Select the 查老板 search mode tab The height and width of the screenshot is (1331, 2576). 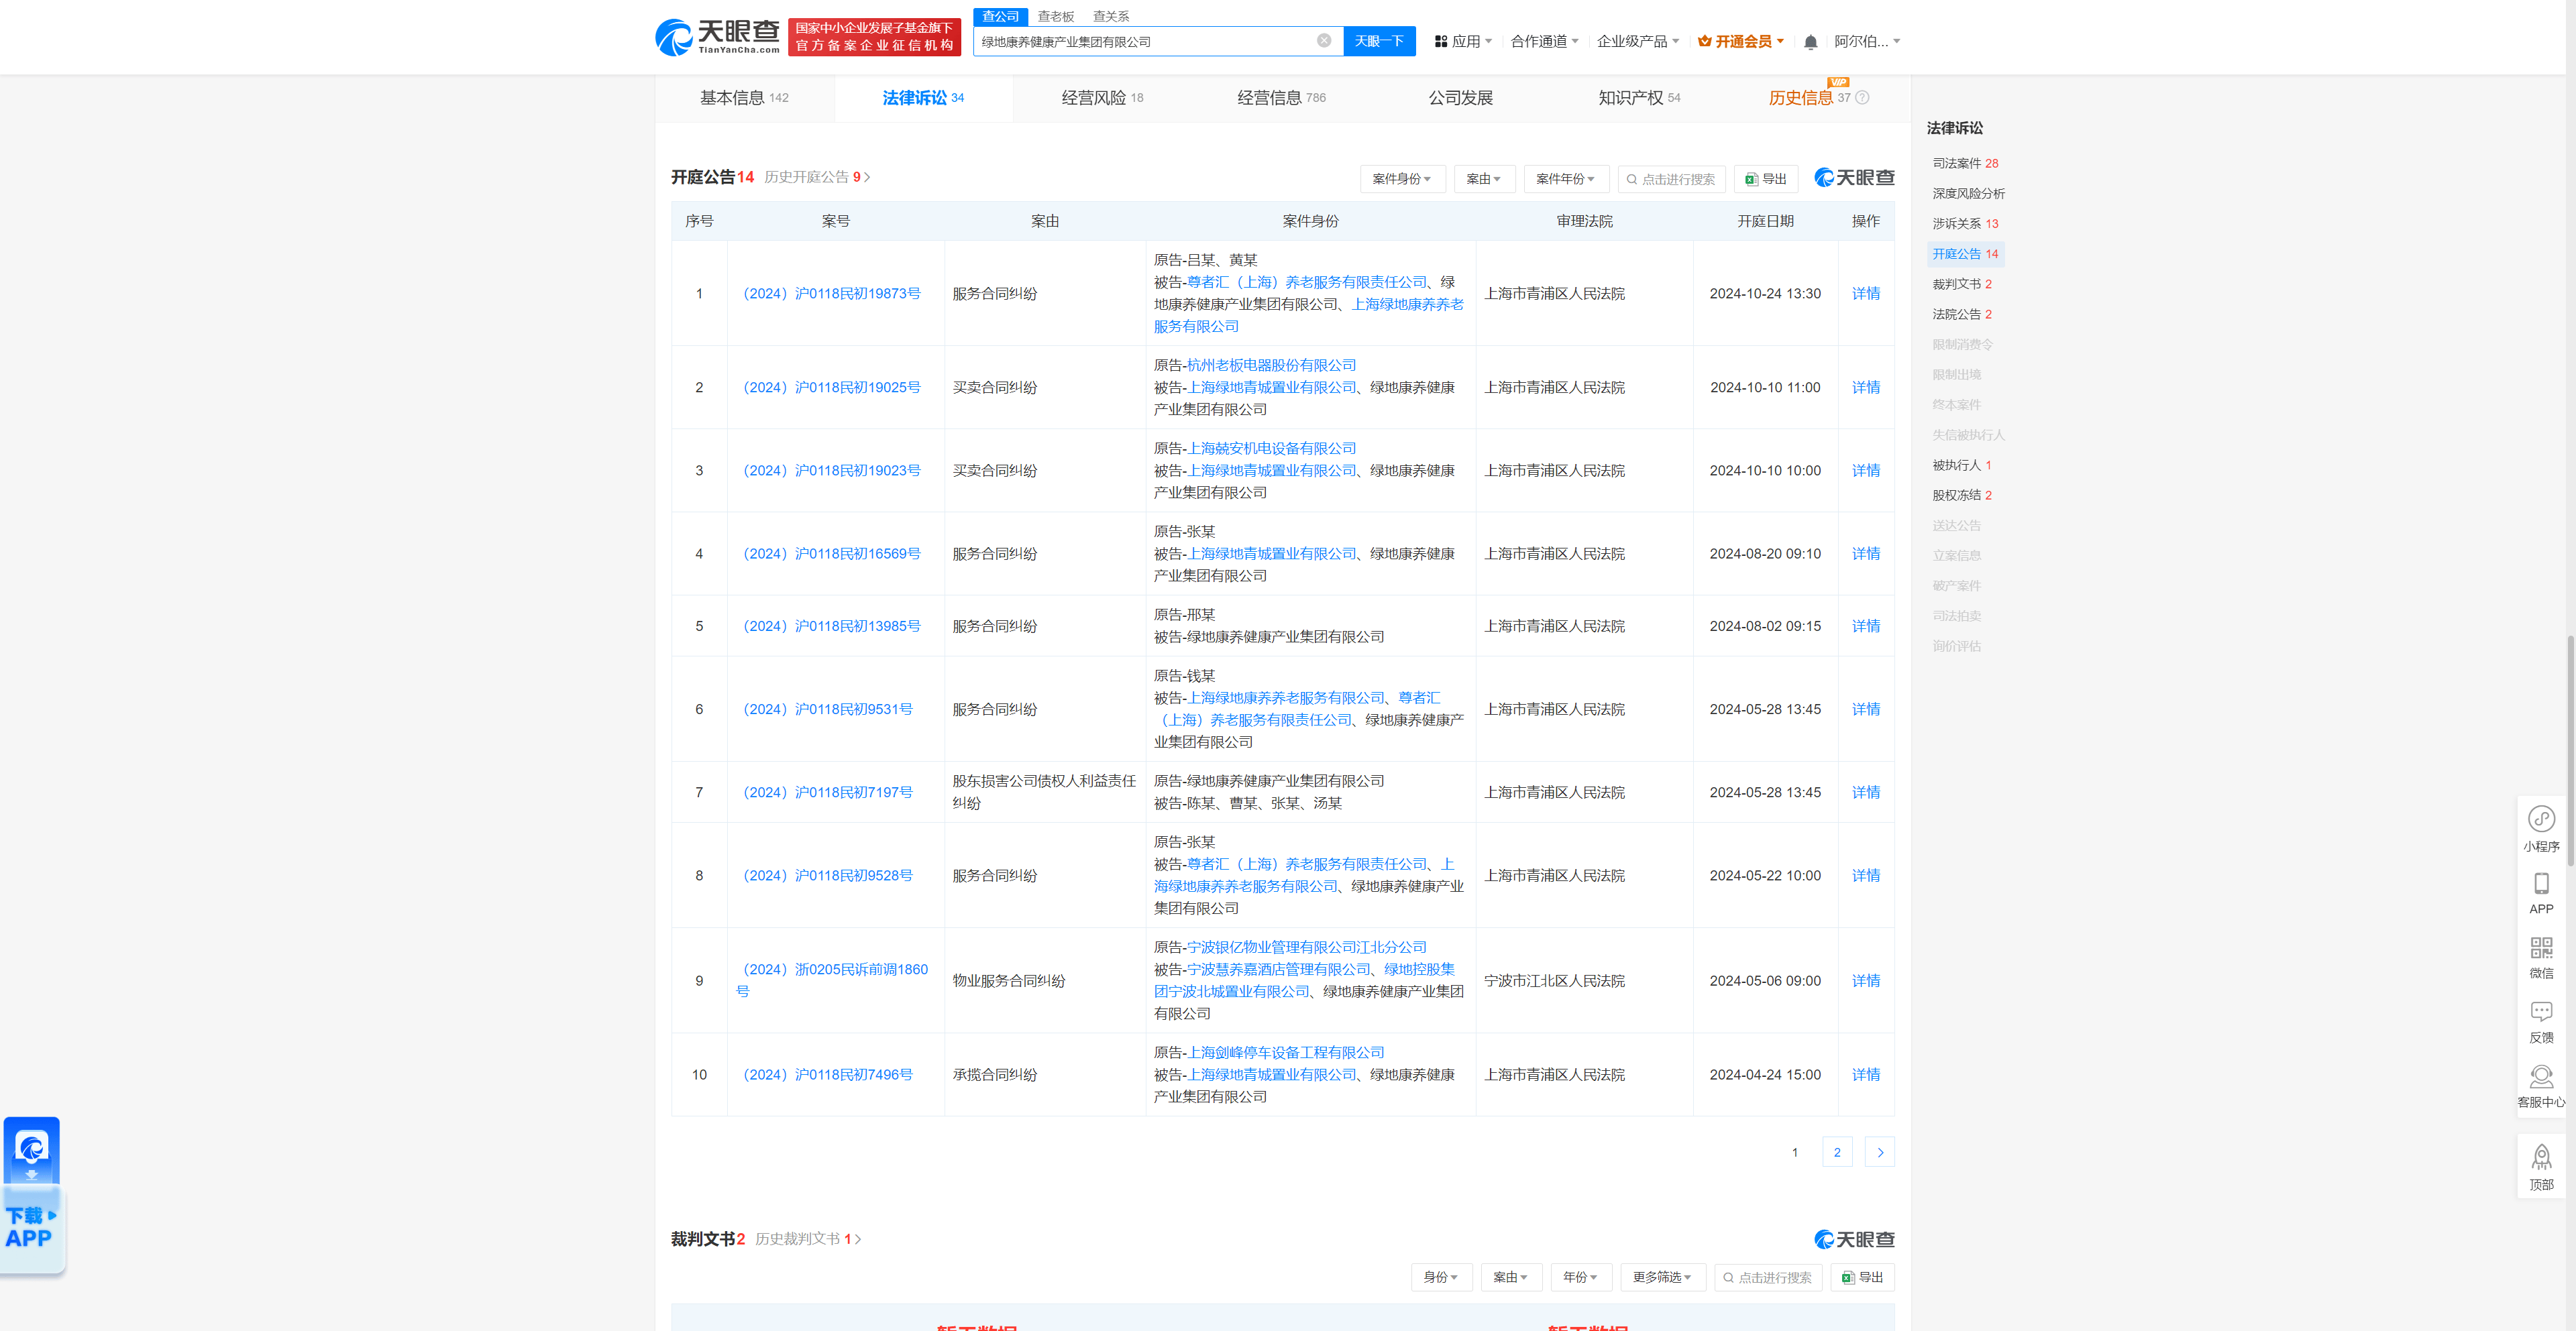1055,16
